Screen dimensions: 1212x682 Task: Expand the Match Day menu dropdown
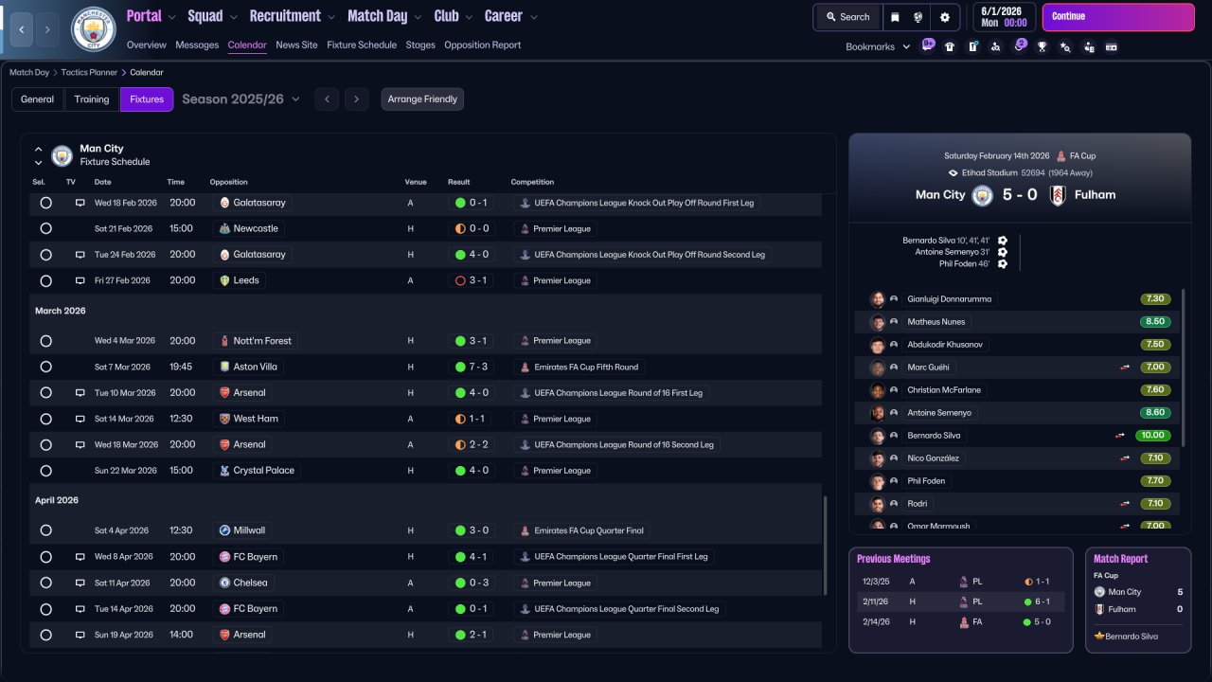click(x=419, y=17)
